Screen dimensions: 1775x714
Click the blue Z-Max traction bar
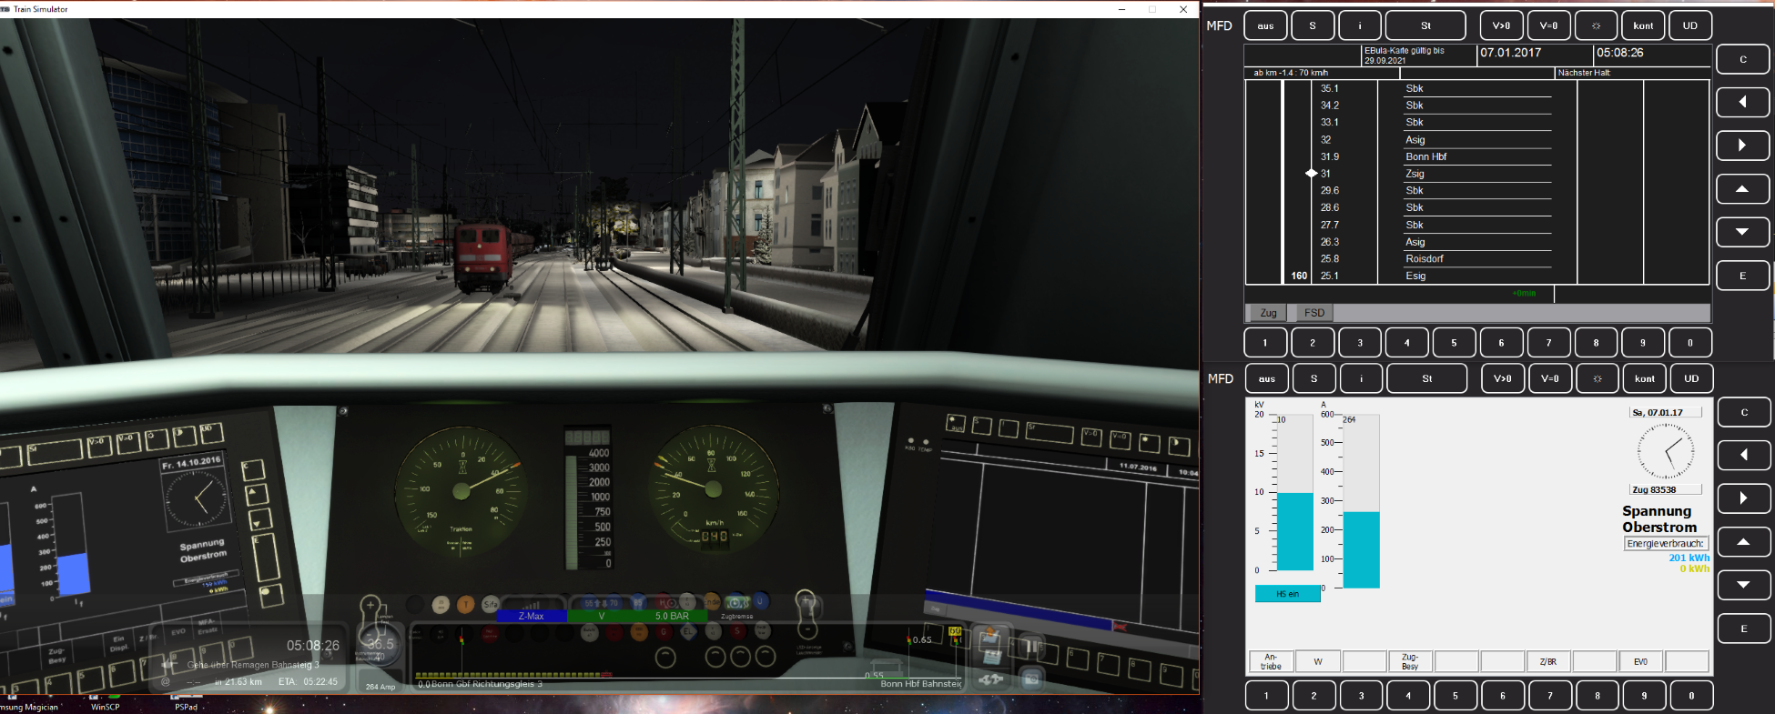click(x=531, y=616)
